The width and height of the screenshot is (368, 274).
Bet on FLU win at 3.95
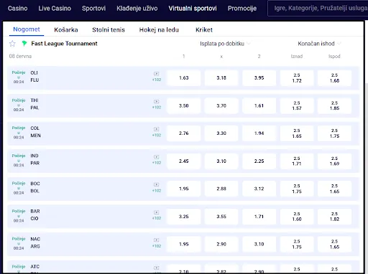tap(259, 78)
